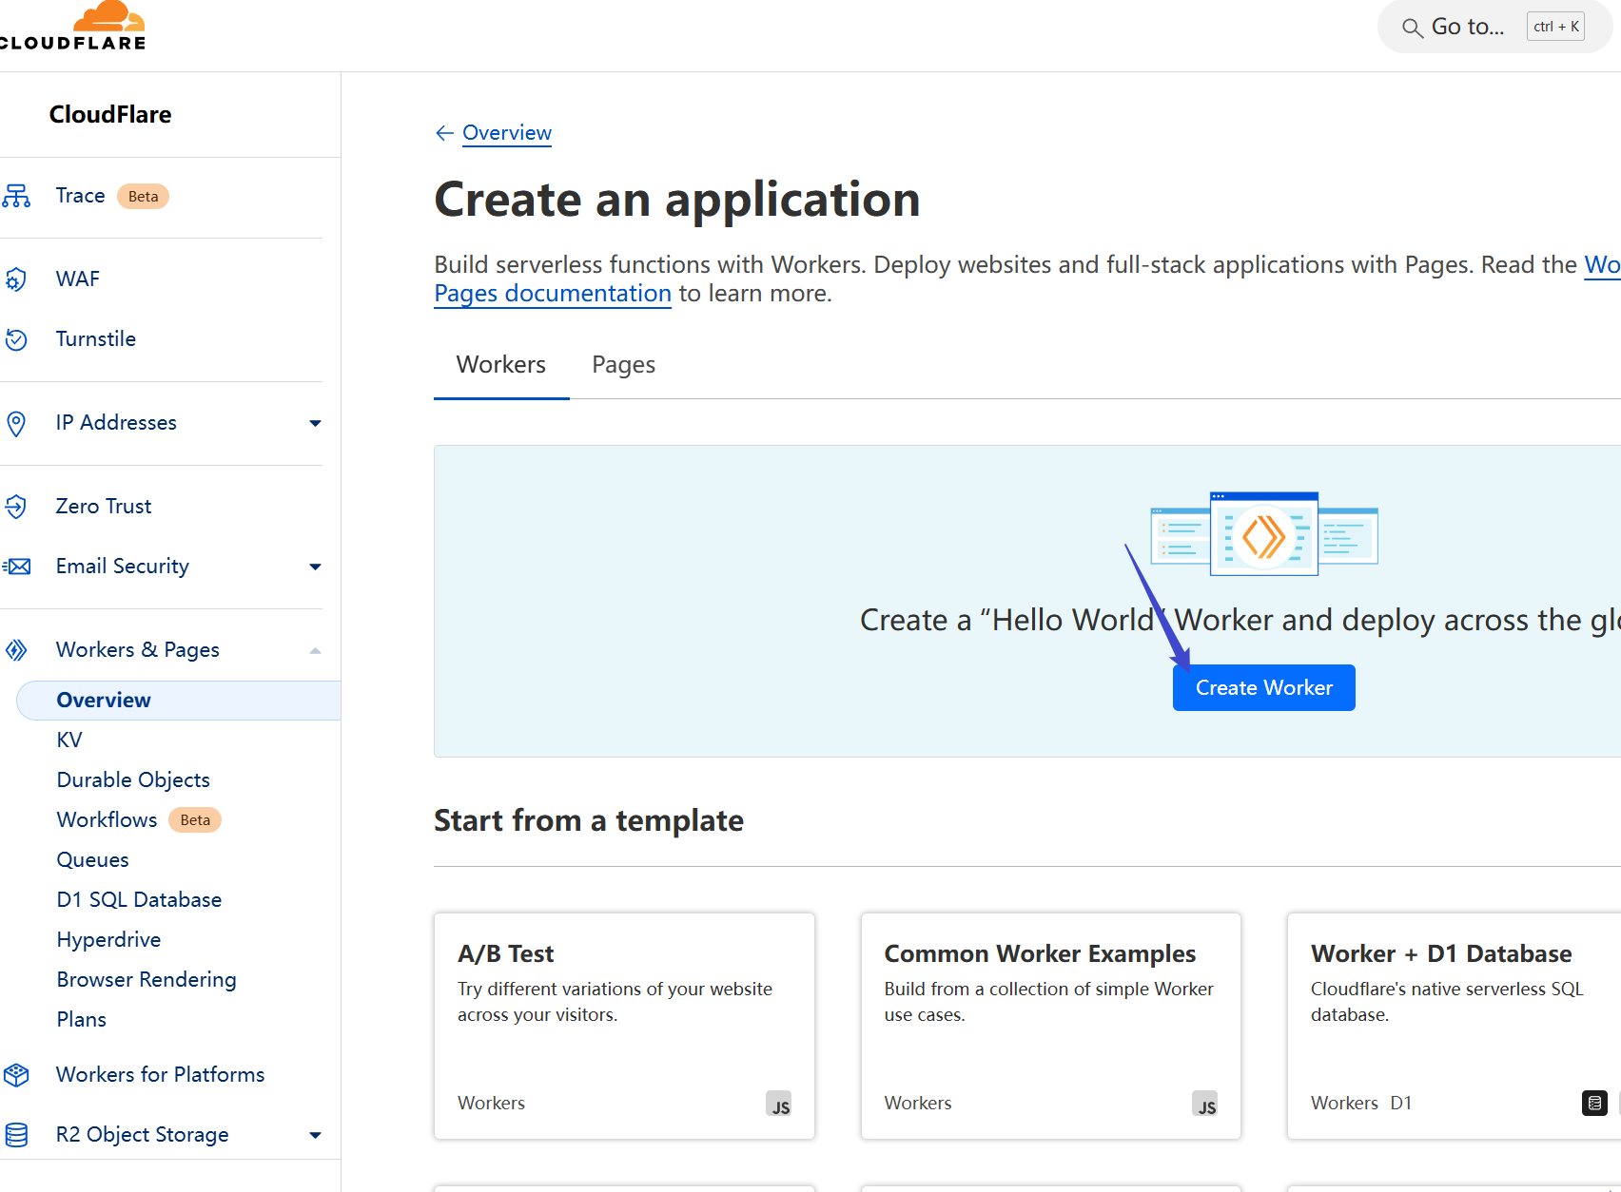Viewport: 1621px width, 1192px height.
Task: Open the Pages documentation link
Action: point(553,294)
